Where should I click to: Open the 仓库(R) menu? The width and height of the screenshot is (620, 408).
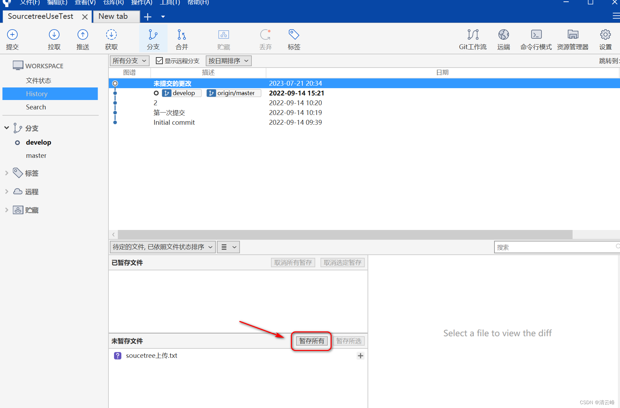(x=113, y=2)
